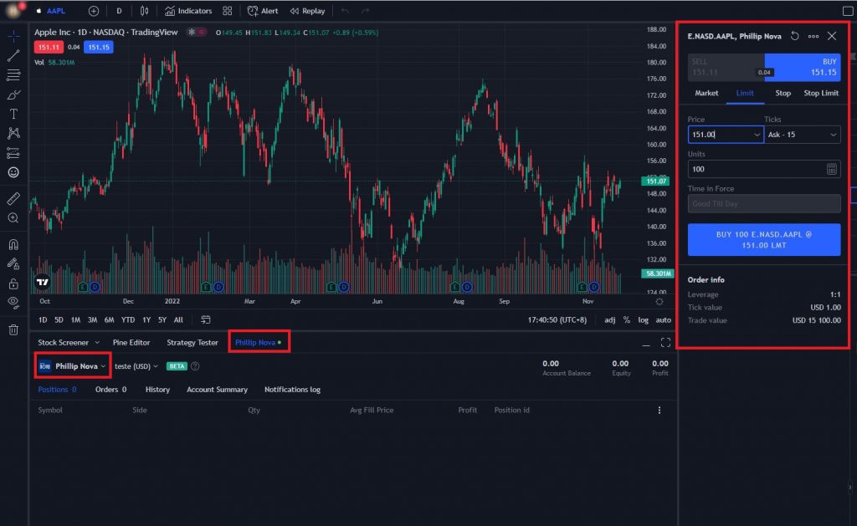Open the Phillip Nova broker dropdown
Viewport: 857px width, 526px height.
(74, 366)
